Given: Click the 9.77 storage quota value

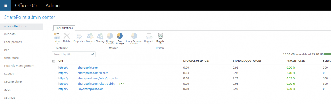Looking at the screenshot, I should click(236, 78).
